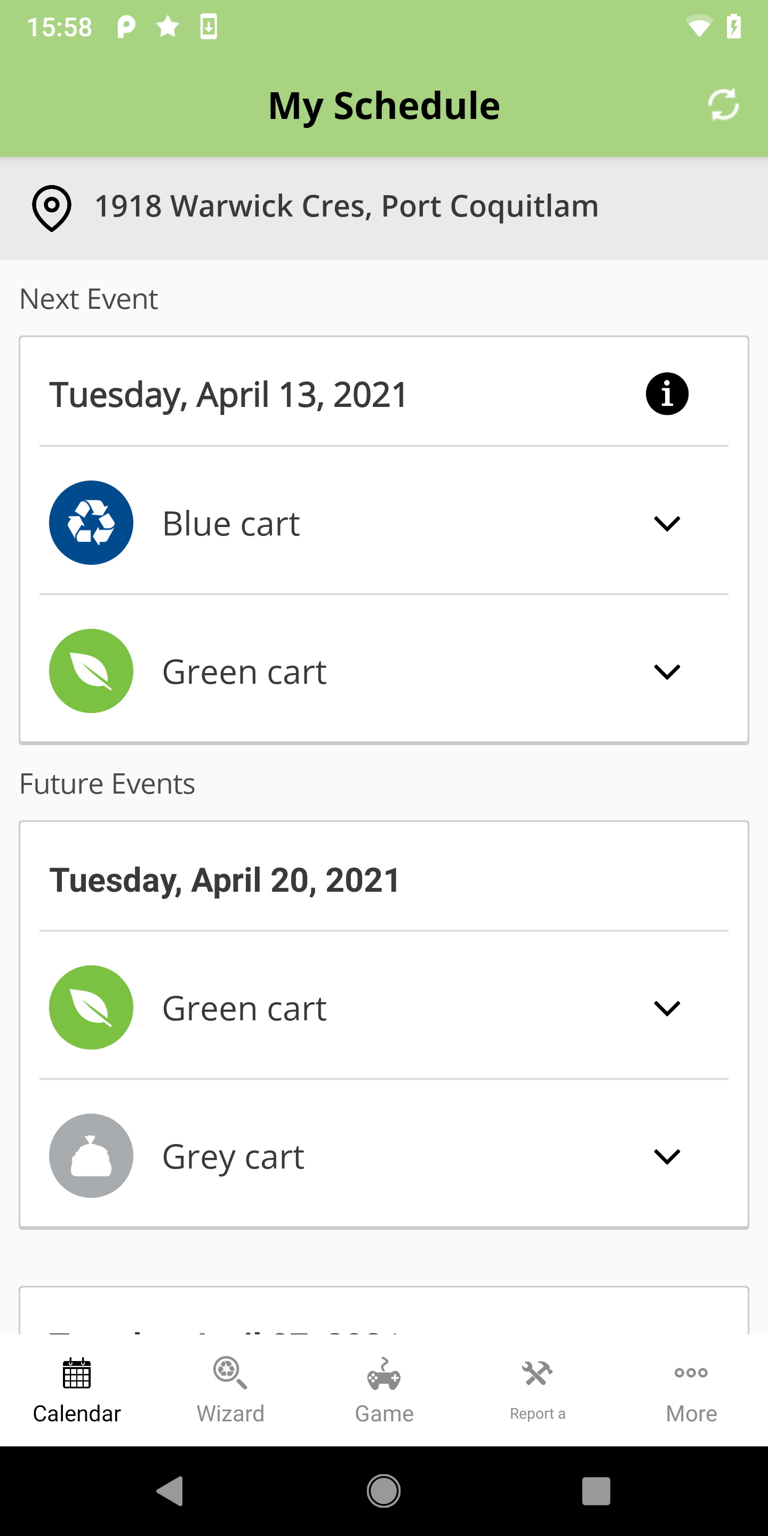Open the Game controller tab
768x1536 pixels.
click(x=384, y=1390)
